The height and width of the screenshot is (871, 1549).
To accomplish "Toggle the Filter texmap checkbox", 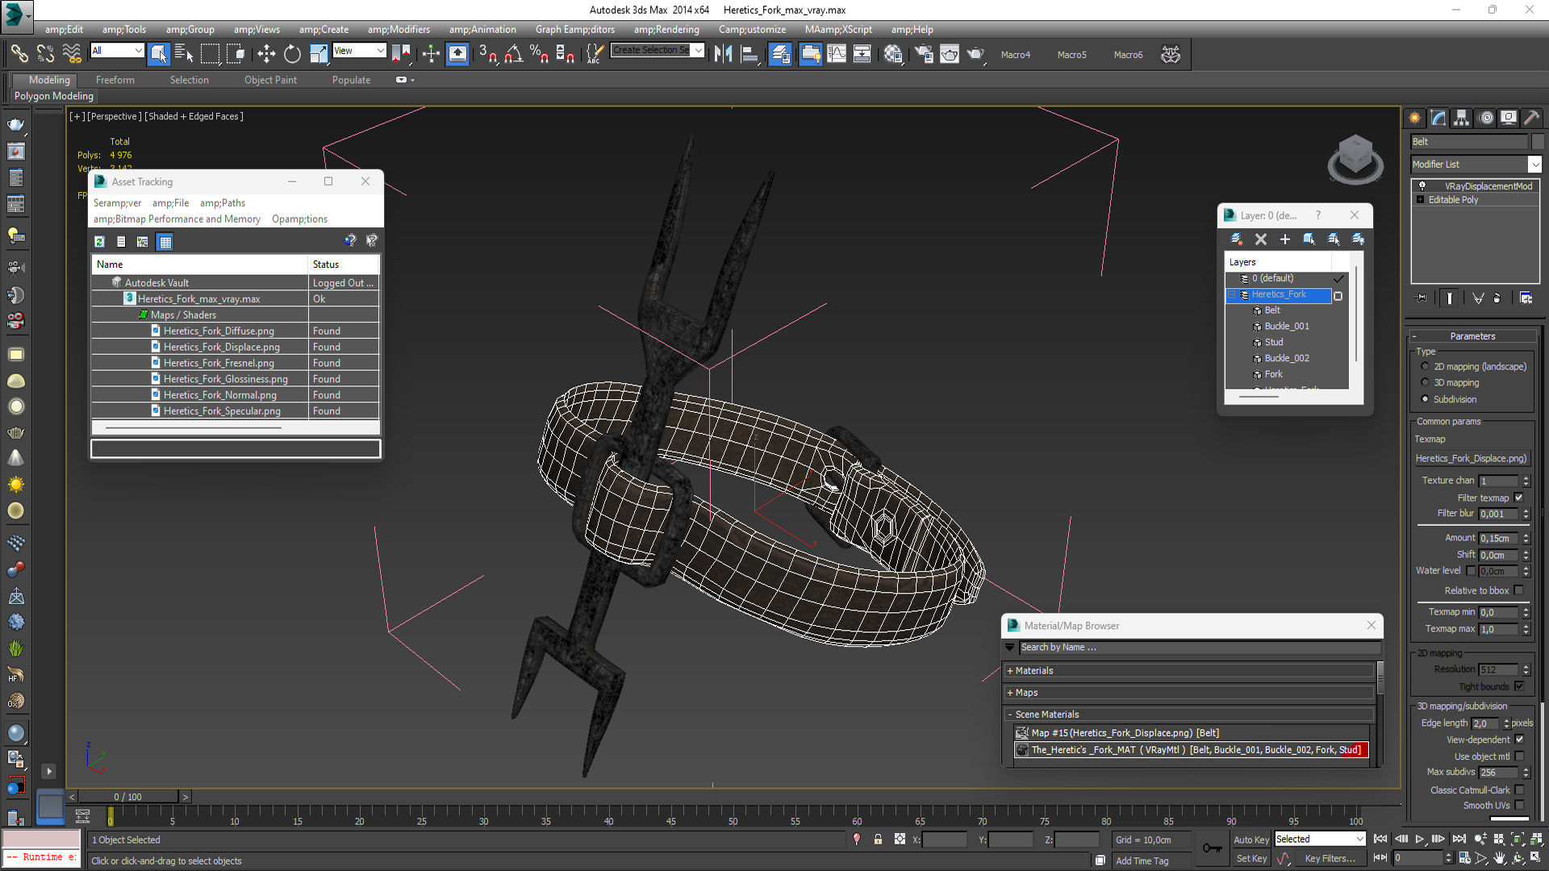I will point(1519,498).
